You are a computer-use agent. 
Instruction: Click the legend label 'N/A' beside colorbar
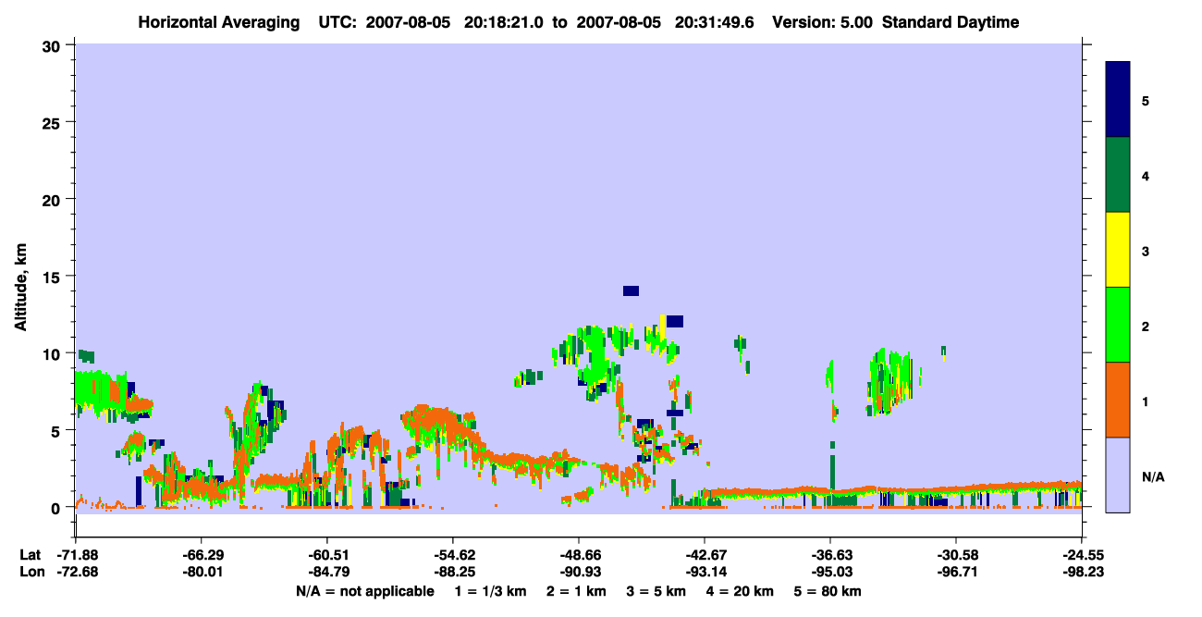1153,476
